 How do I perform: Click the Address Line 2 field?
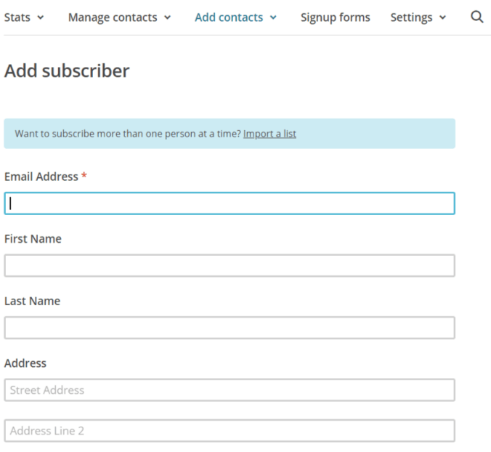tap(230, 431)
